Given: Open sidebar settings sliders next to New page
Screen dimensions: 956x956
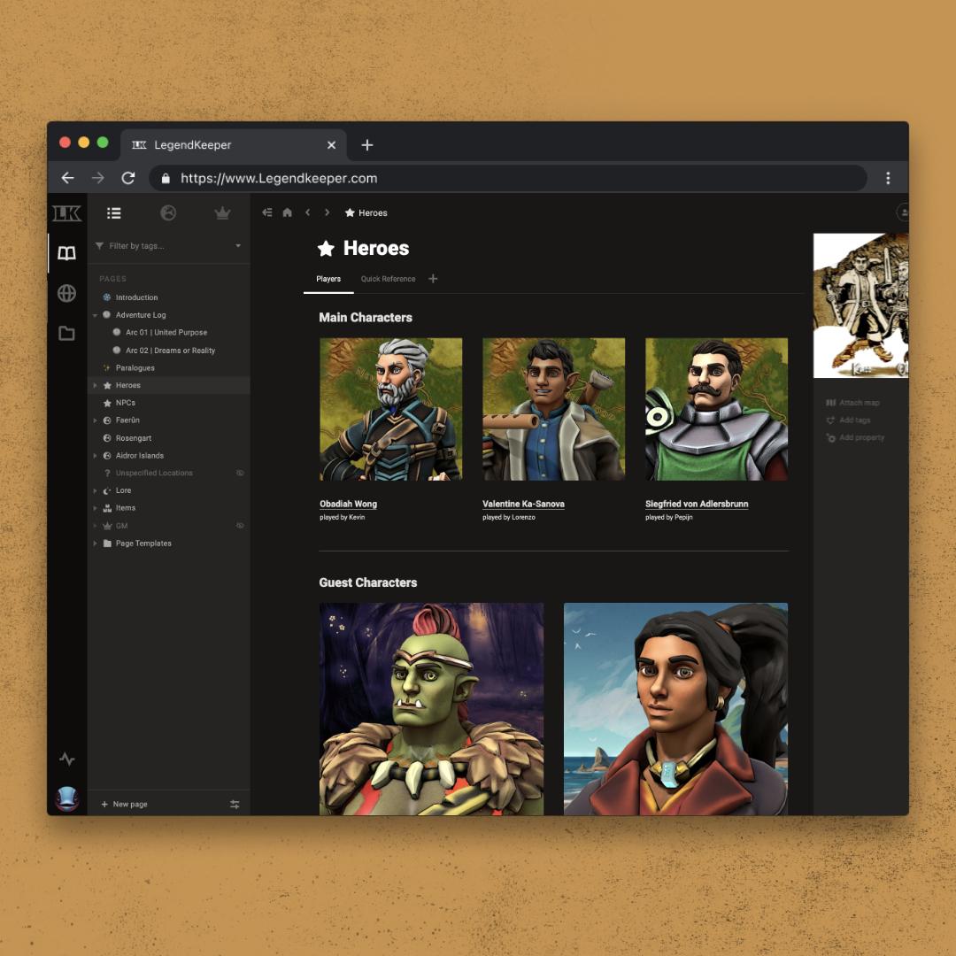Looking at the screenshot, I should (x=235, y=804).
